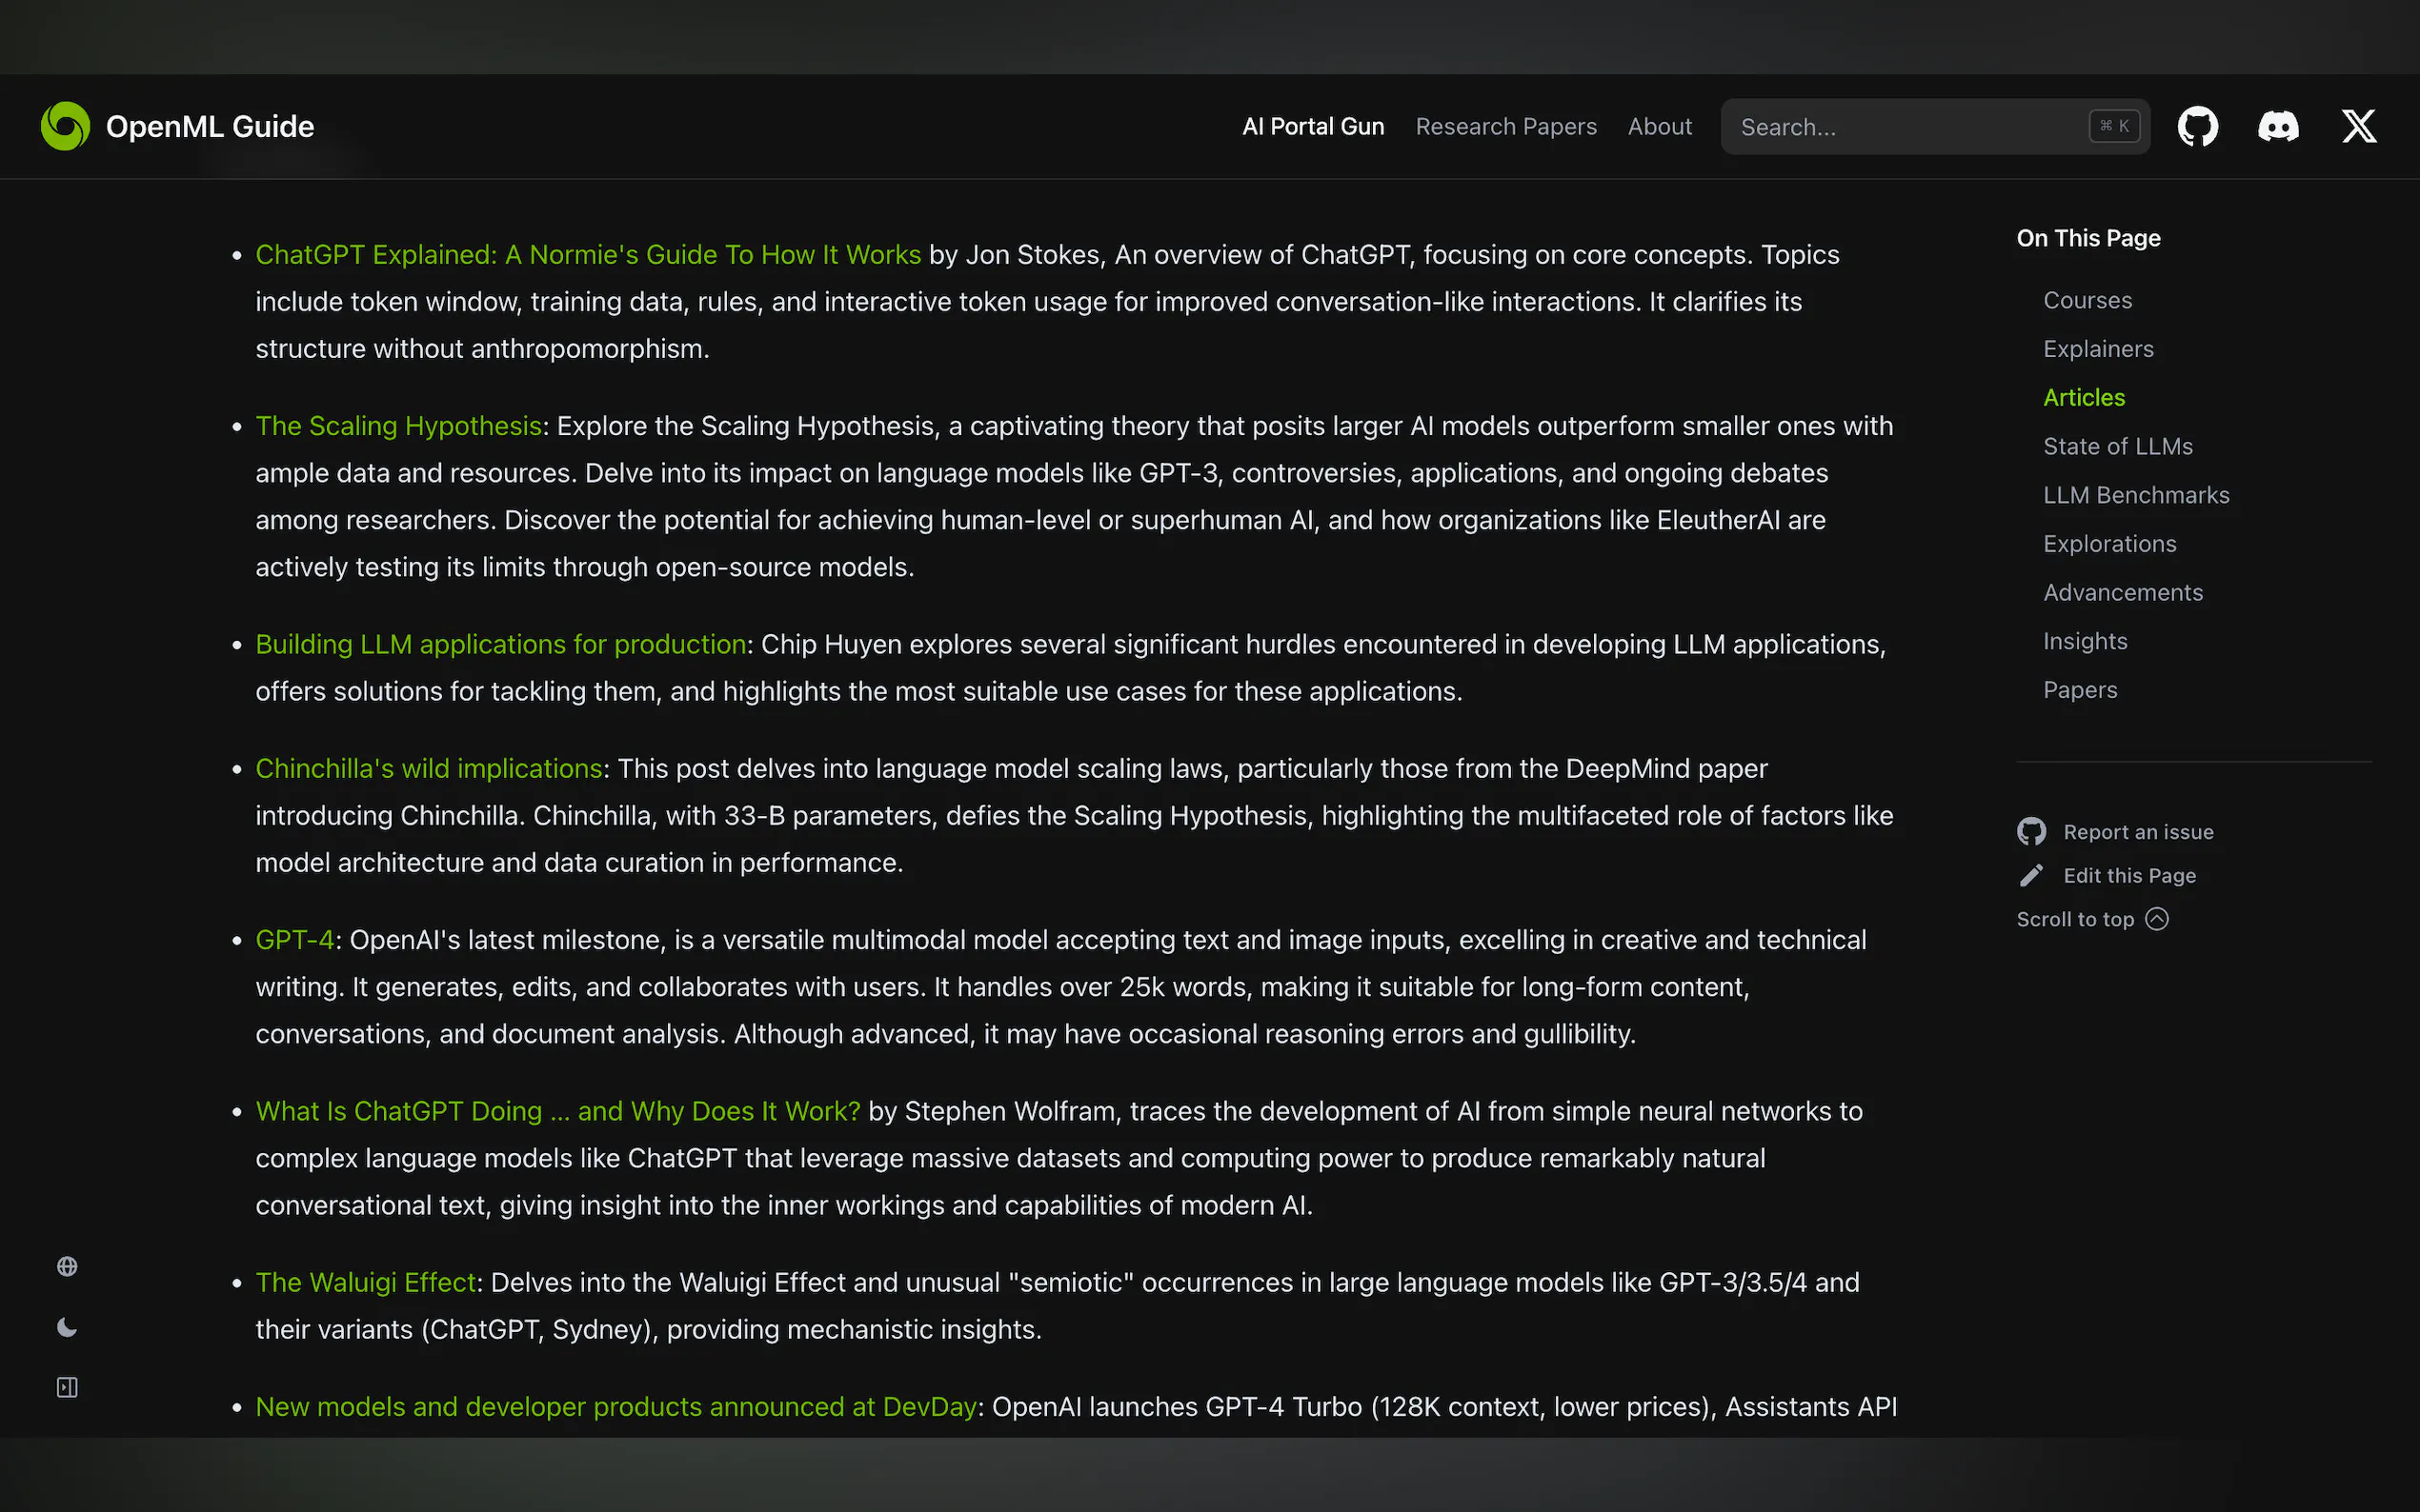Jump to the Insights section
This screenshot has height=1512, width=2420.
(2085, 641)
